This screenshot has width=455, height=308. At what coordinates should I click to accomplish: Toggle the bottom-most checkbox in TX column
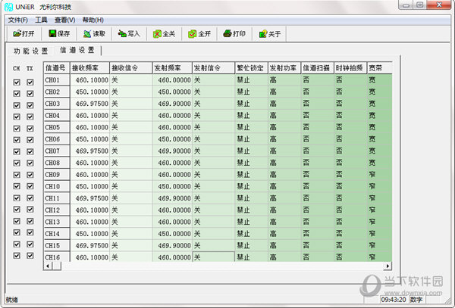coord(30,256)
